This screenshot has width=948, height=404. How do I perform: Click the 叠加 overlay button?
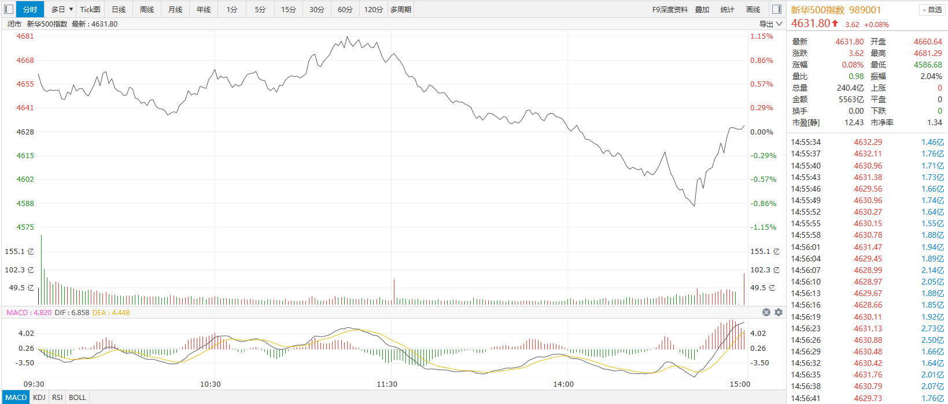702,9
